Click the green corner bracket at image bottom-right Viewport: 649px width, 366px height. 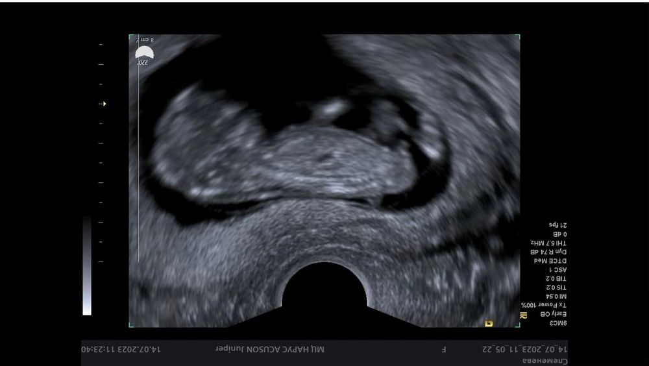[x=517, y=324]
